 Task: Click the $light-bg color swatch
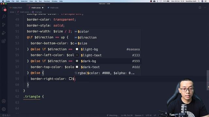point(77,49)
